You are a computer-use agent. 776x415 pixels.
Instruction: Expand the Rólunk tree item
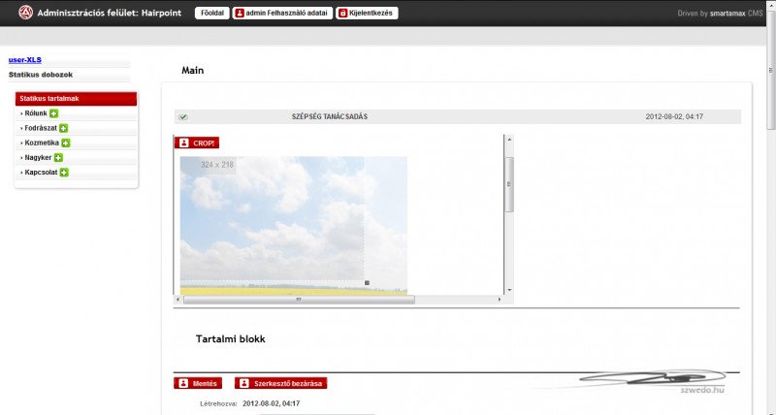(34, 113)
